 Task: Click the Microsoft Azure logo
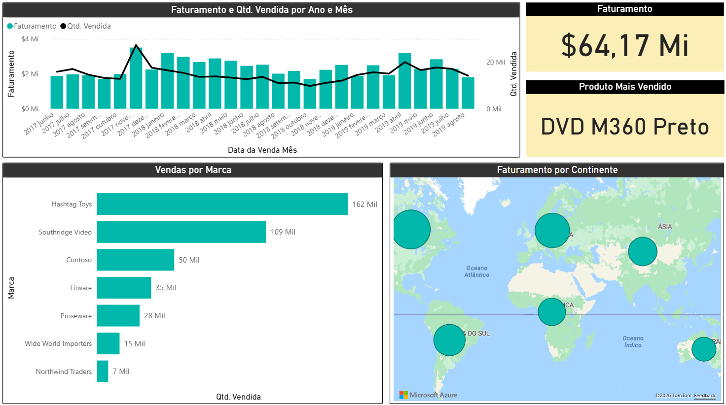tap(428, 395)
